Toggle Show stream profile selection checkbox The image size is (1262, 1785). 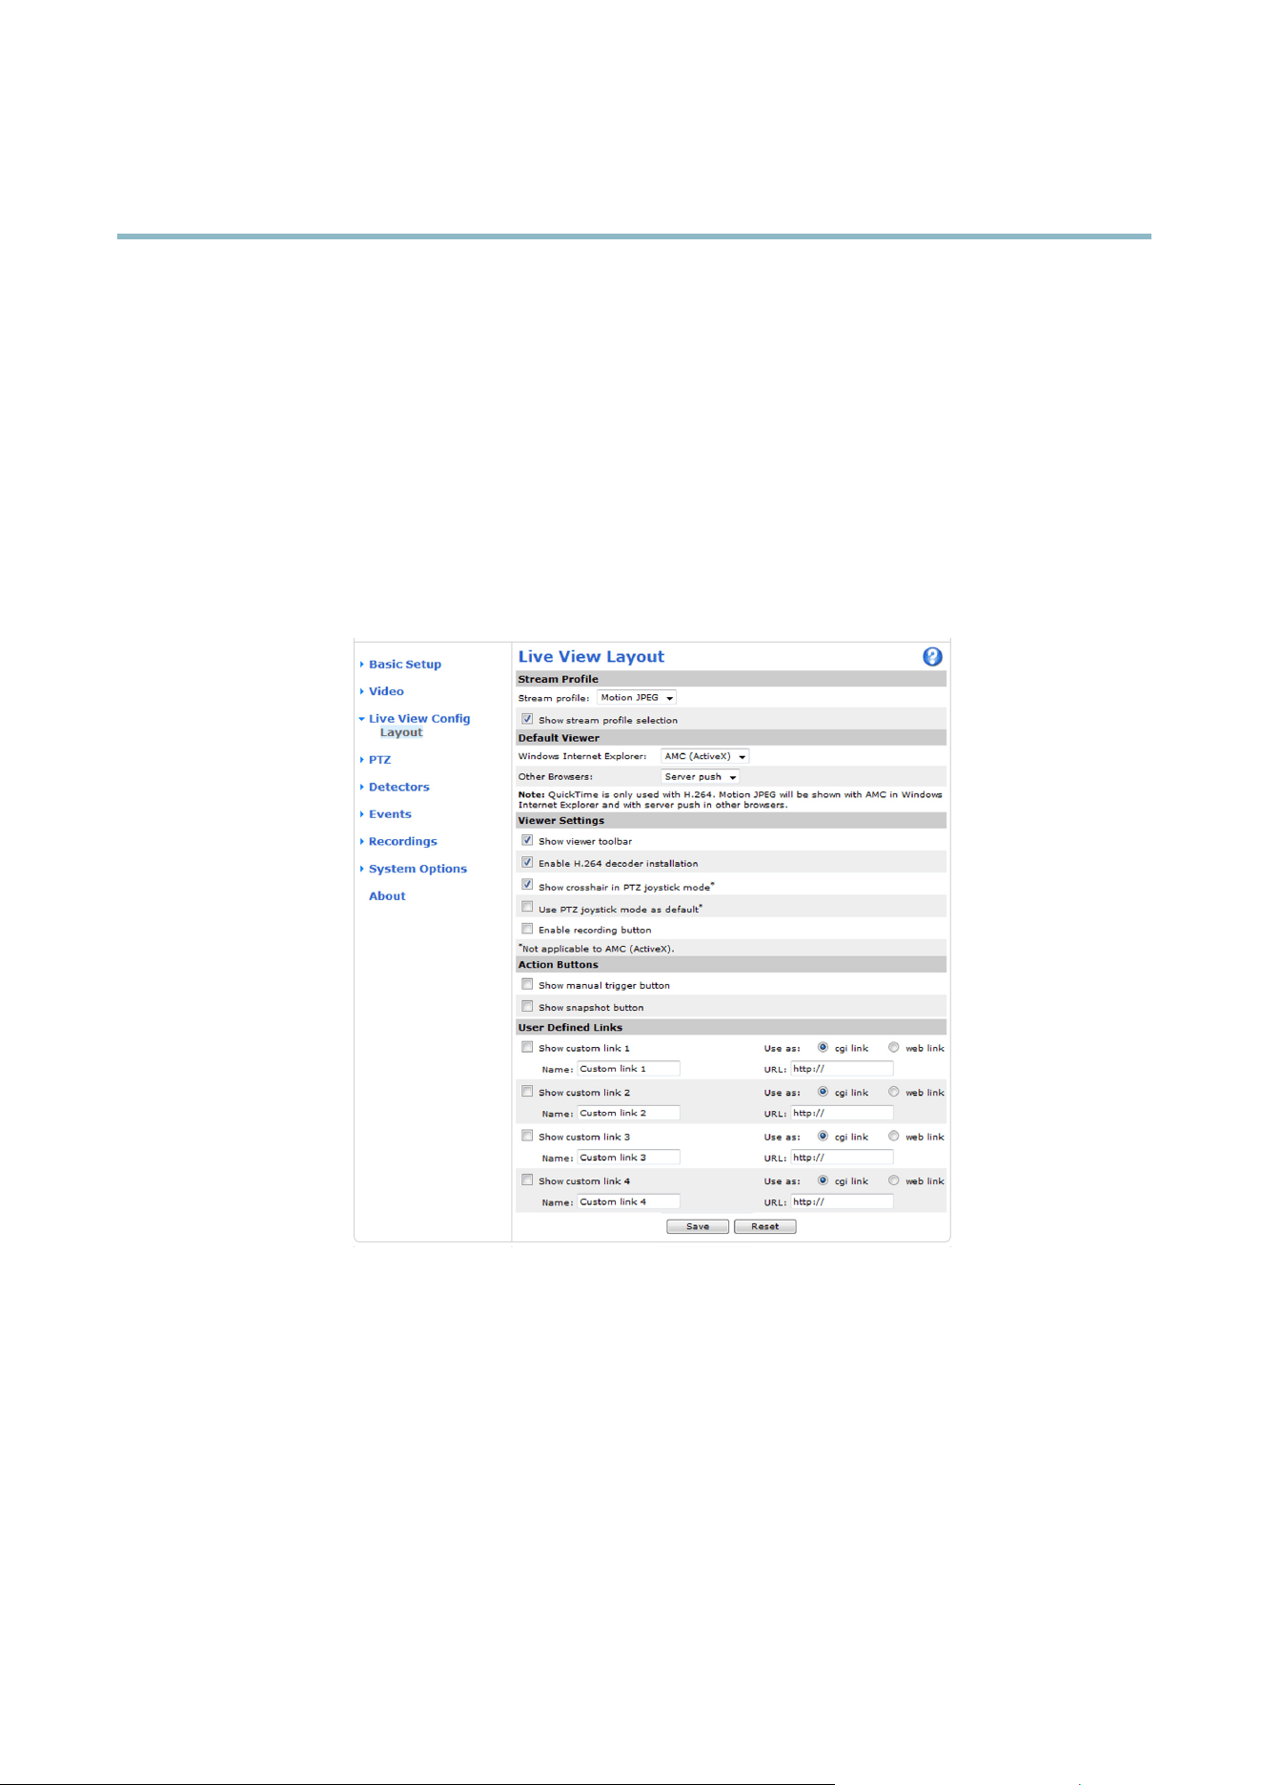click(x=527, y=719)
